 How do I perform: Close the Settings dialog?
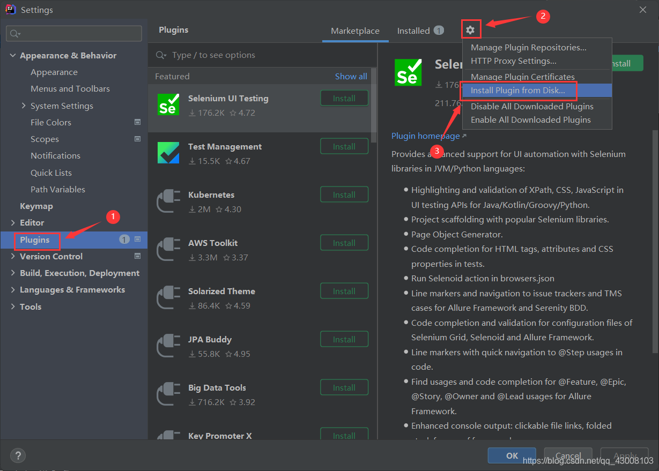tap(643, 9)
